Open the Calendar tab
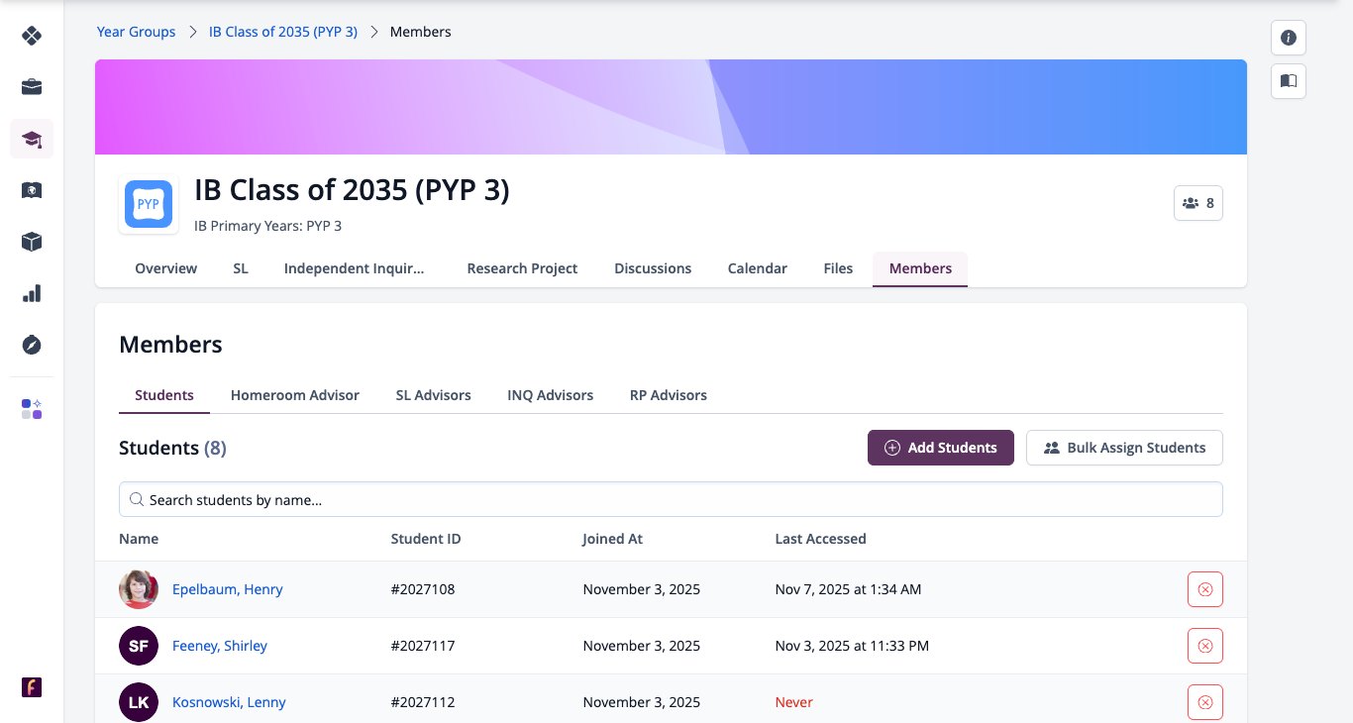The image size is (1353, 723). point(758,268)
